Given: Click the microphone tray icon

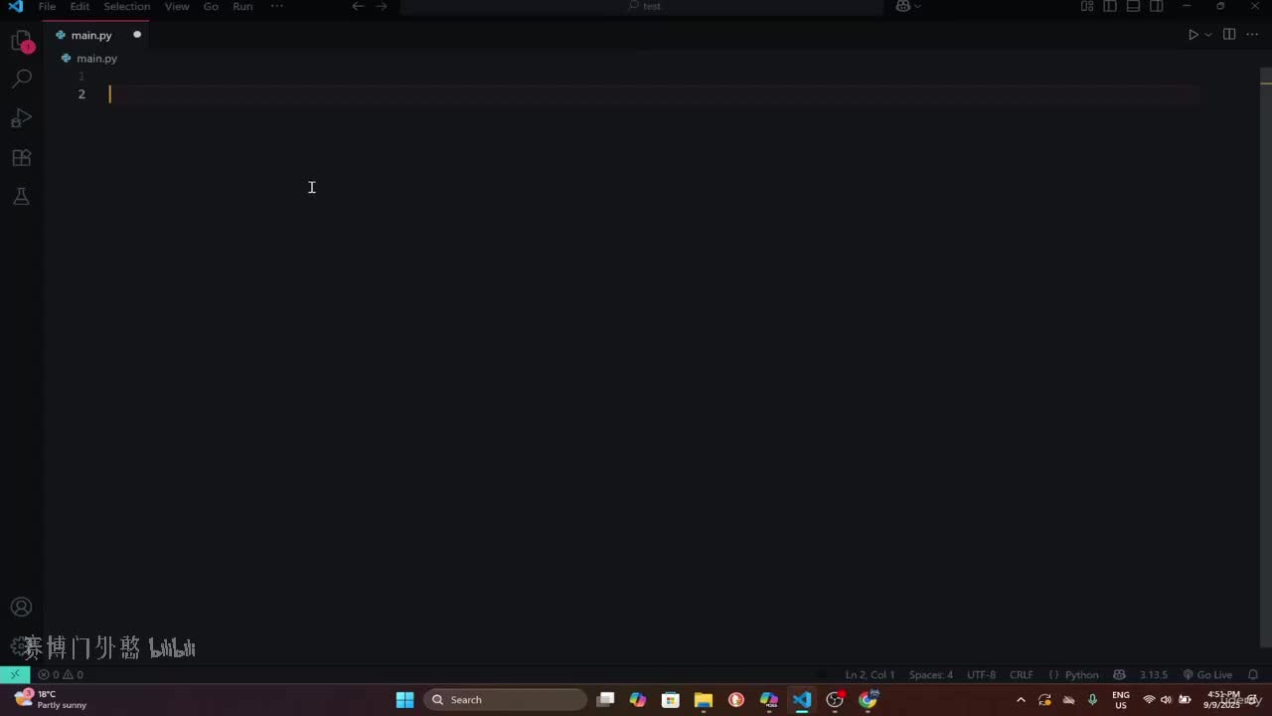Looking at the screenshot, I should tap(1093, 700).
